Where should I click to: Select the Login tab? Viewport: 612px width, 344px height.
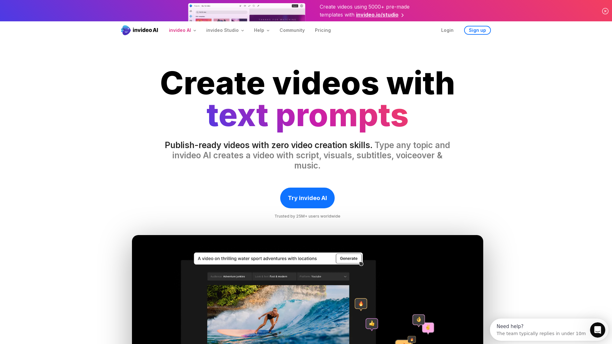pos(447,30)
